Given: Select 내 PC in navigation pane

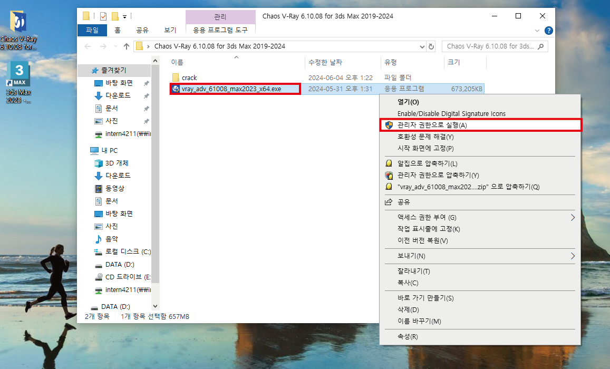Looking at the screenshot, I should coord(109,150).
